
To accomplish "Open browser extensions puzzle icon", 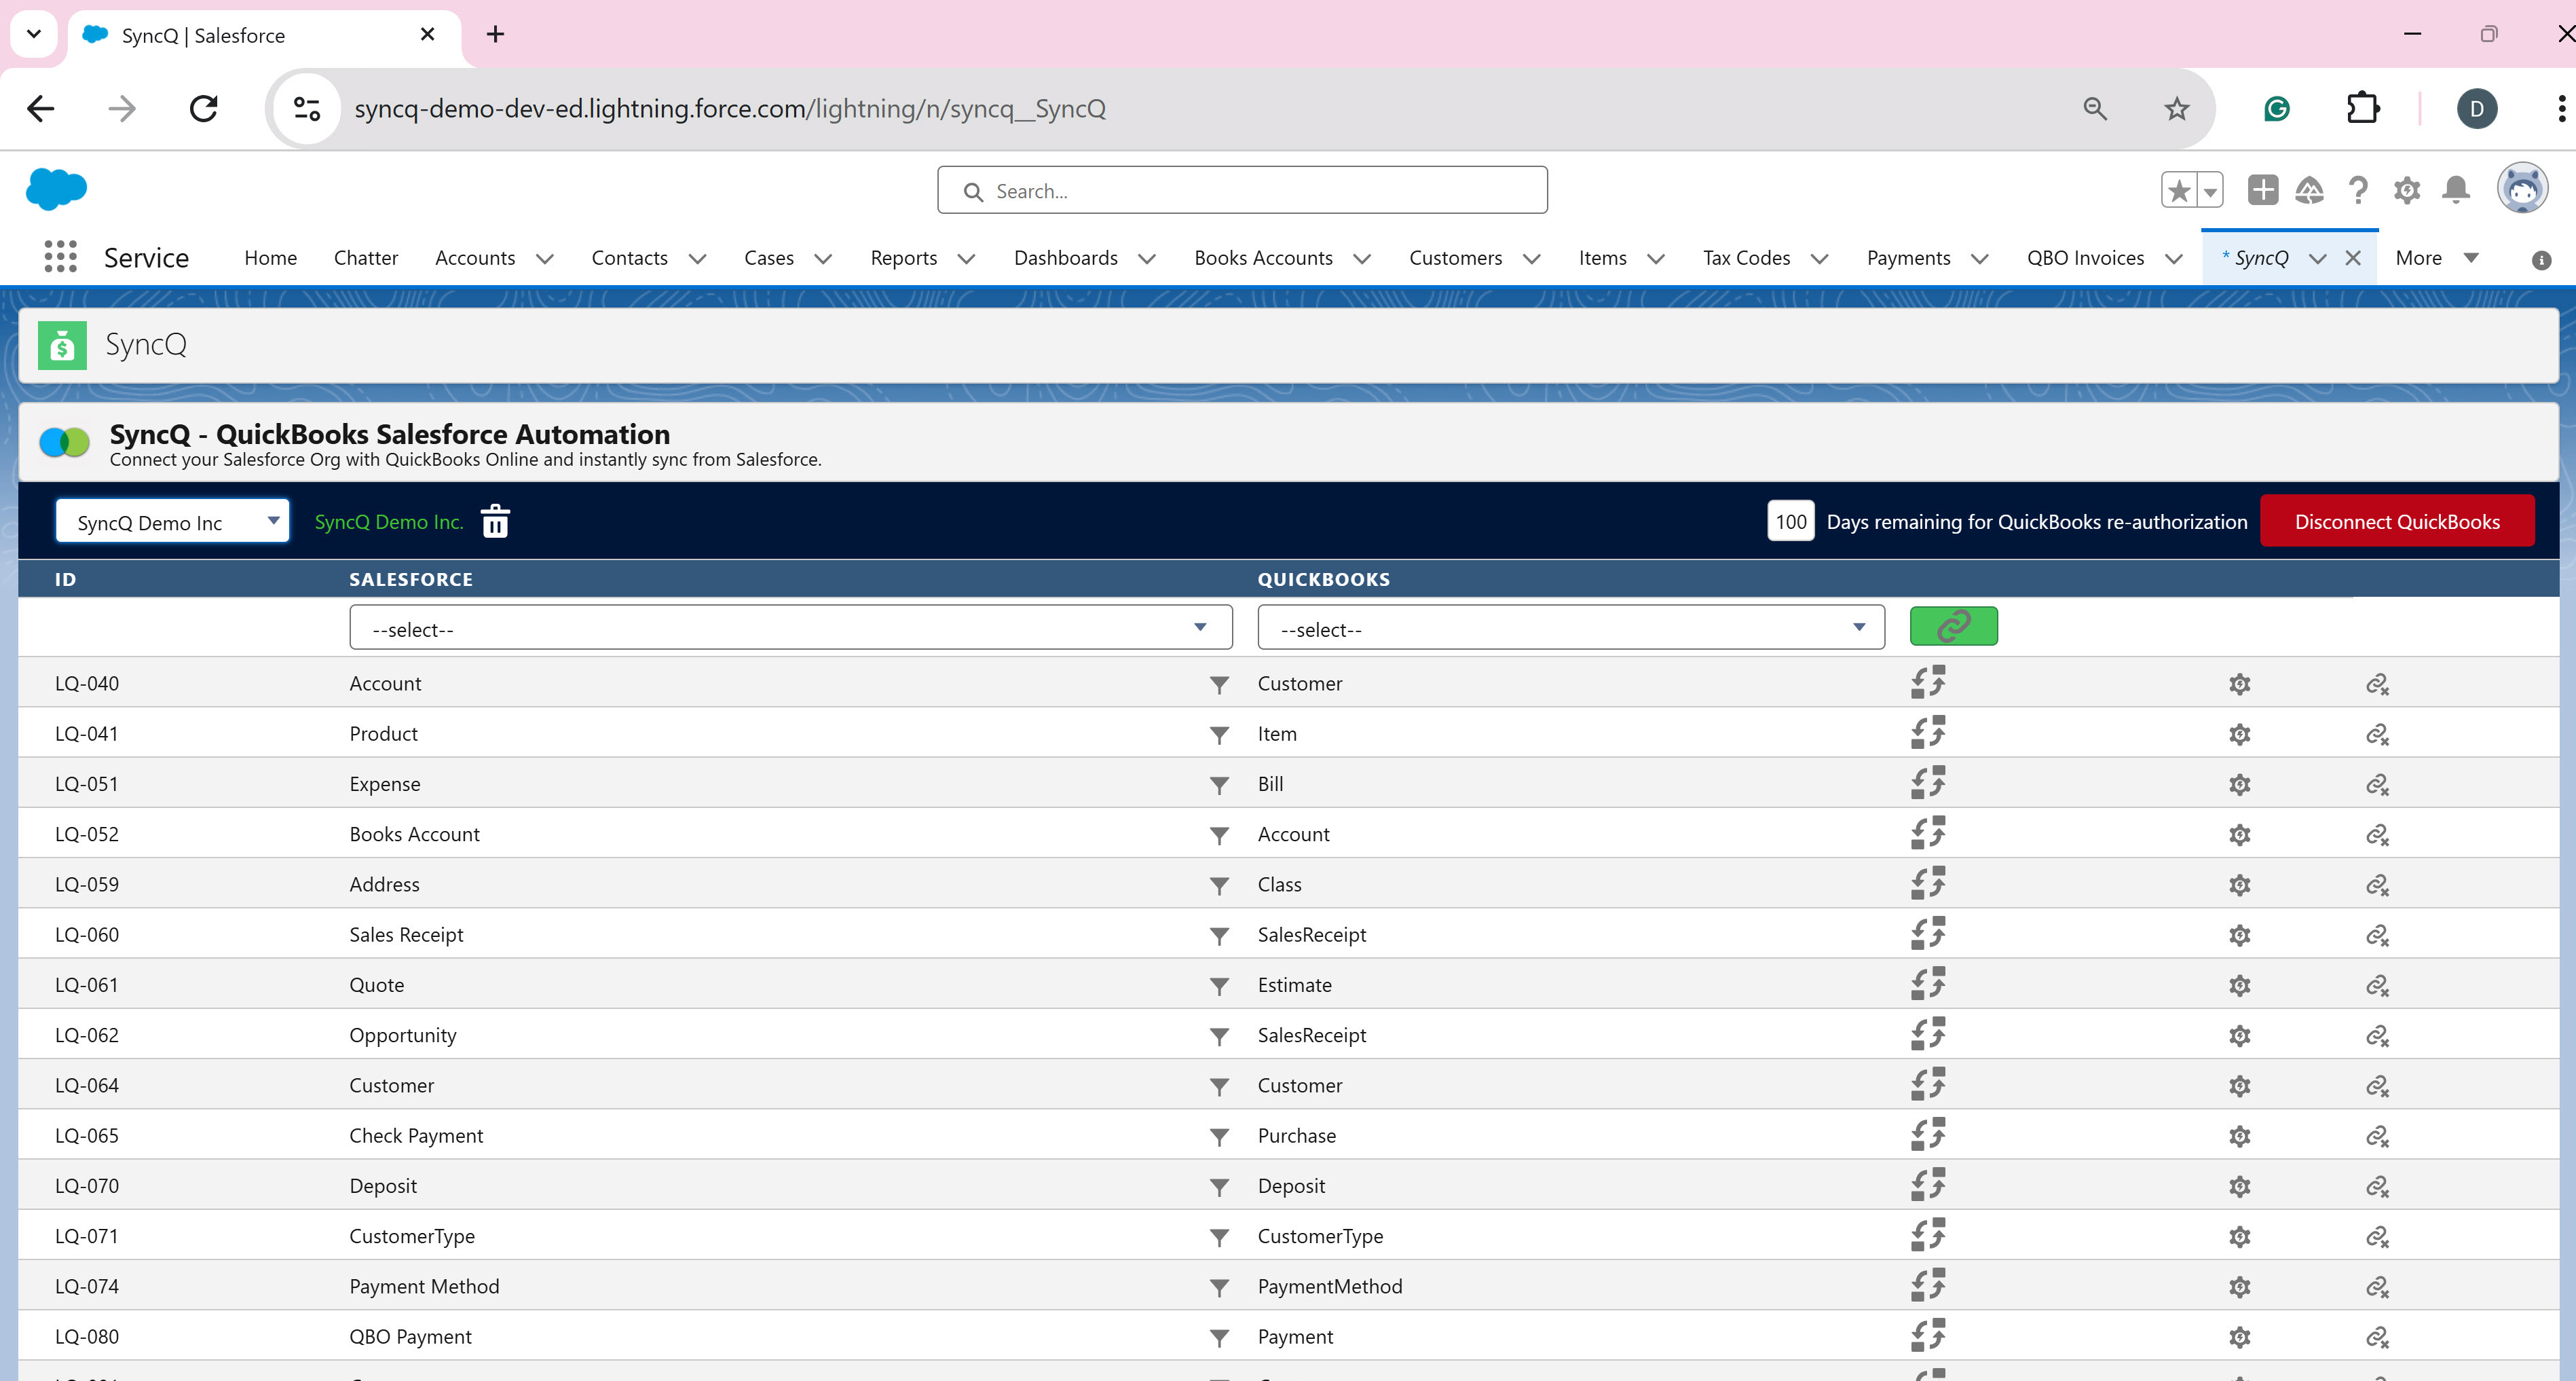I will pos(2363,108).
